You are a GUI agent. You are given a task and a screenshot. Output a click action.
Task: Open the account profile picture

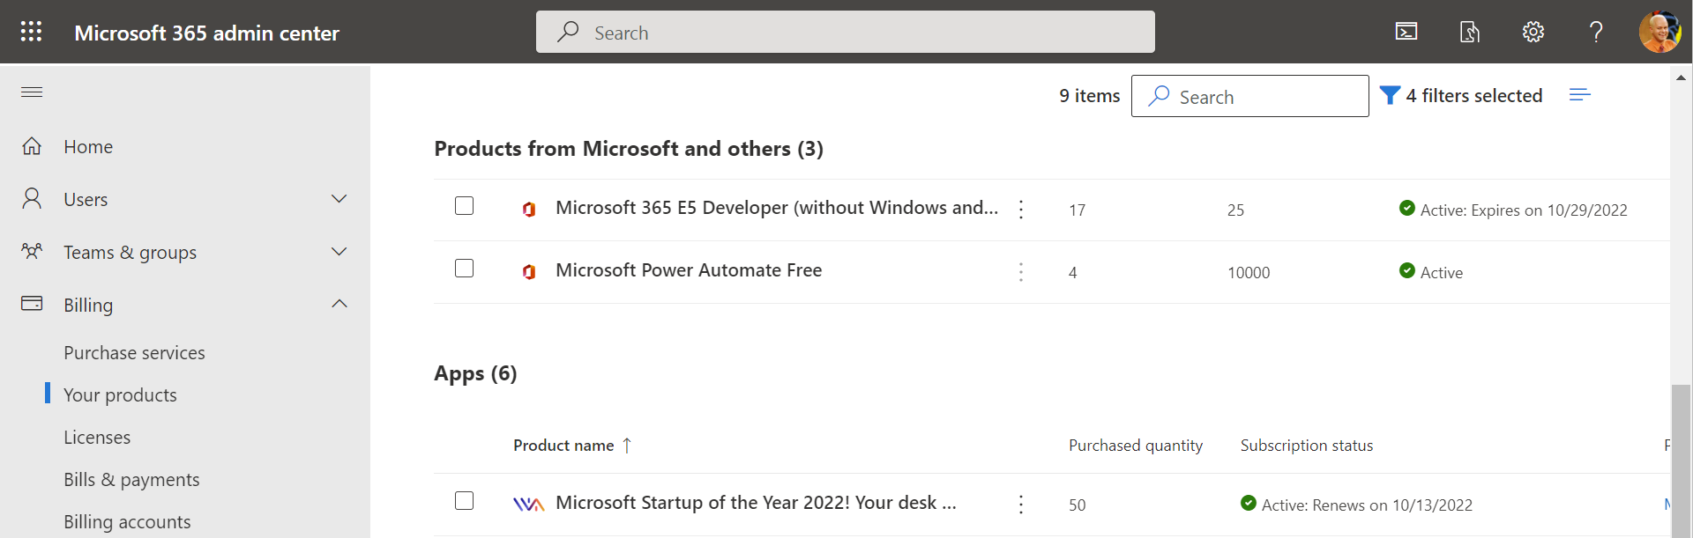(1659, 32)
